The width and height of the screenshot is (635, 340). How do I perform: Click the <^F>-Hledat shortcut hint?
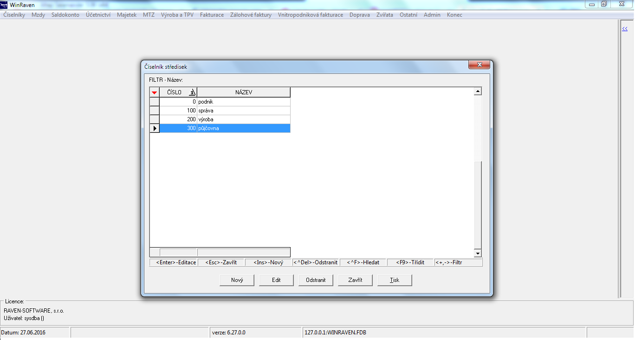pos(363,262)
